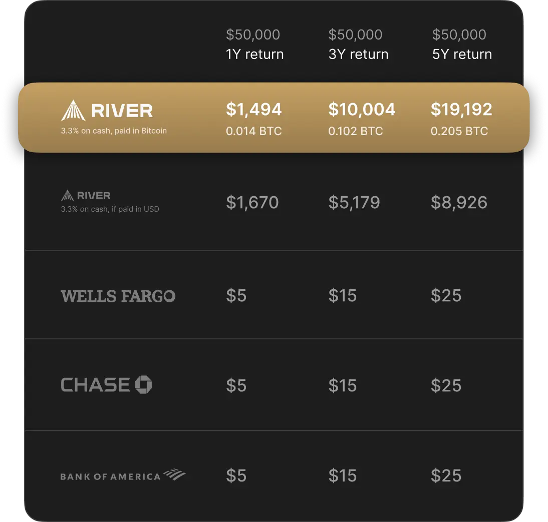Click the Chase octagon logo icon

point(143,384)
